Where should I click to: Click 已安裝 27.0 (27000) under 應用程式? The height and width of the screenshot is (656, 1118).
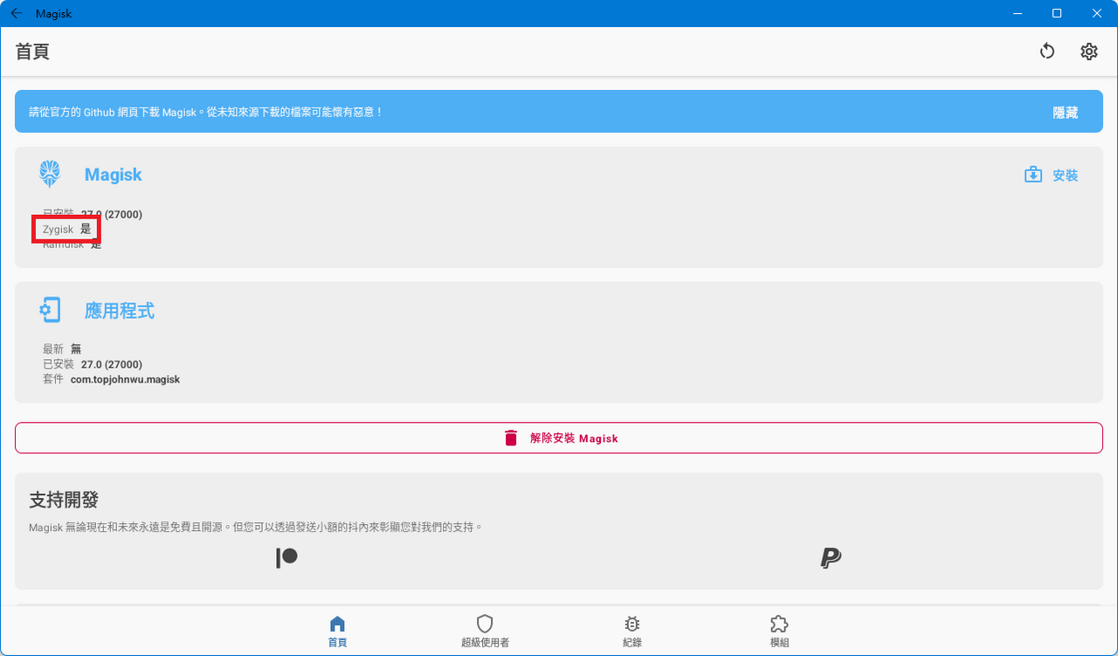(x=93, y=364)
